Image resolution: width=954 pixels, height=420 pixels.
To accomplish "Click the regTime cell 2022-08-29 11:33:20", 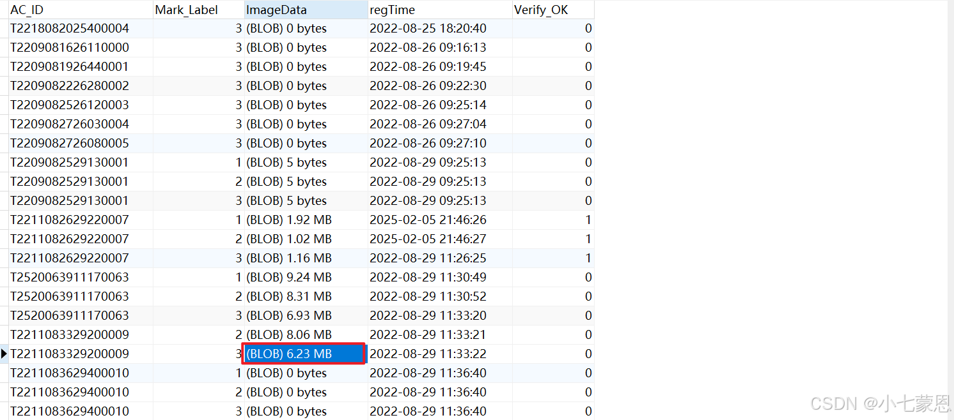I will [x=440, y=316].
